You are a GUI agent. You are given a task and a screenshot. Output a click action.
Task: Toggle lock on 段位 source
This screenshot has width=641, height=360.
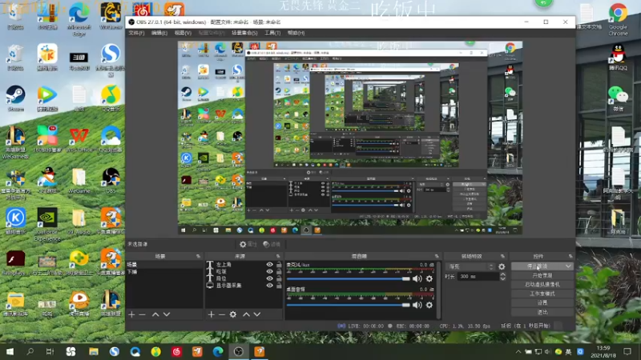(x=279, y=278)
